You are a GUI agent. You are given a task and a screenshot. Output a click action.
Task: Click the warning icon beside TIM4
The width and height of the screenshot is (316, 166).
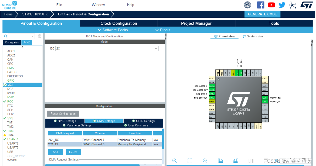5,135
